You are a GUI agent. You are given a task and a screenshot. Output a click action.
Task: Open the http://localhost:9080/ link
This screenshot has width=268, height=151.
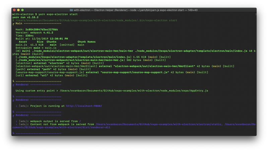(x=84, y=106)
